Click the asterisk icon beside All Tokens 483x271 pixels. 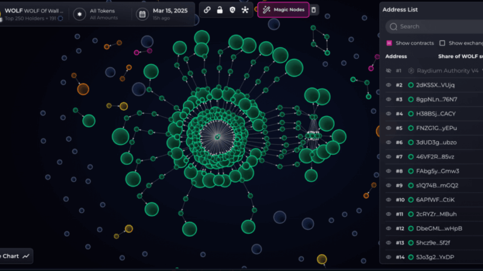point(80,14)
